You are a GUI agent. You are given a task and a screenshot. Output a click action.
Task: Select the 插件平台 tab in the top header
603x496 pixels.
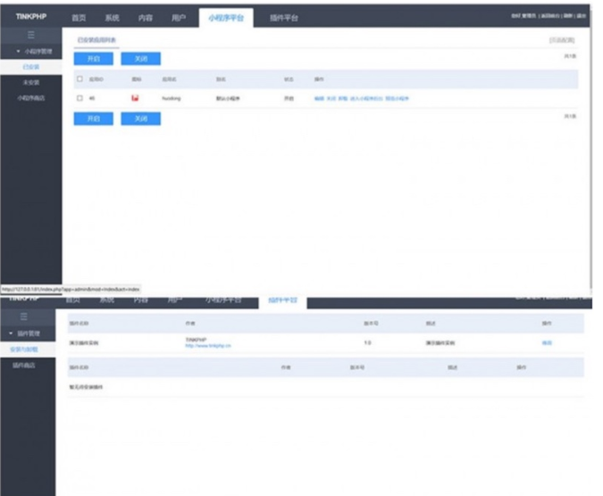[x=284, y=17]
